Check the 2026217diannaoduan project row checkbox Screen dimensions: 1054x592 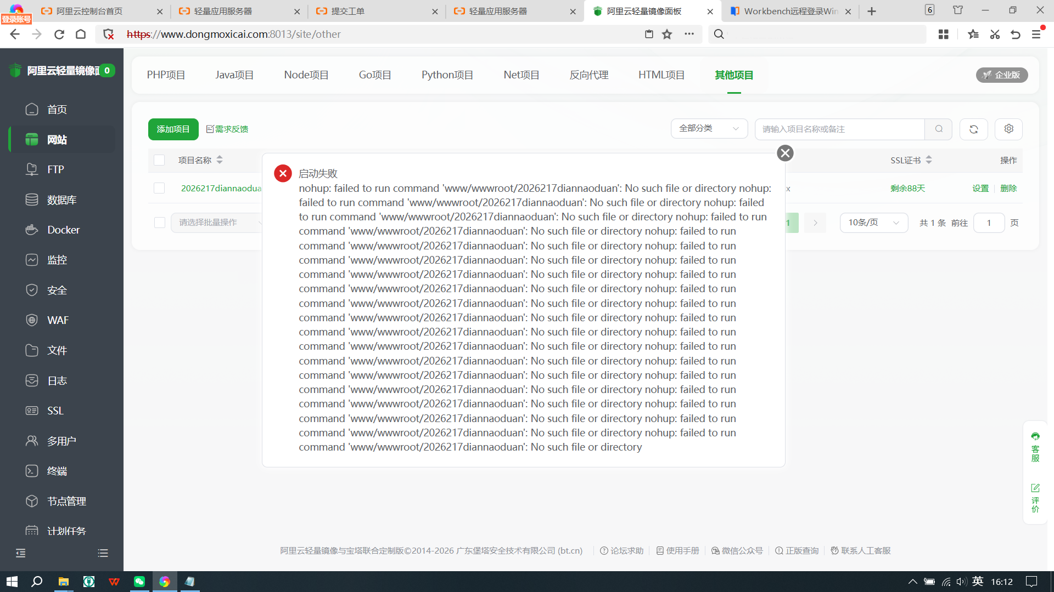point(159,188)
